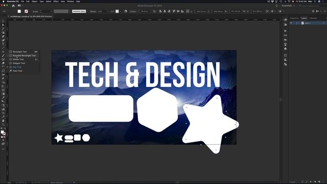Choose Ellipse Tool from flyout
The height and width of the screenshot is (184, 327).
tap(24, 59)
